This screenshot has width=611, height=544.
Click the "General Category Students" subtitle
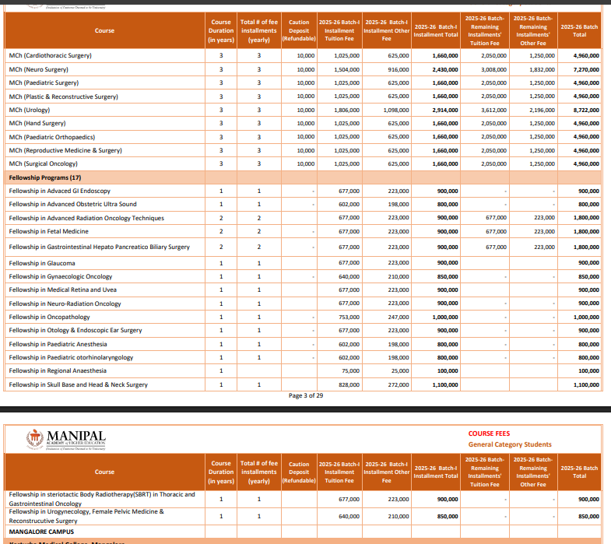coord(510,444)
